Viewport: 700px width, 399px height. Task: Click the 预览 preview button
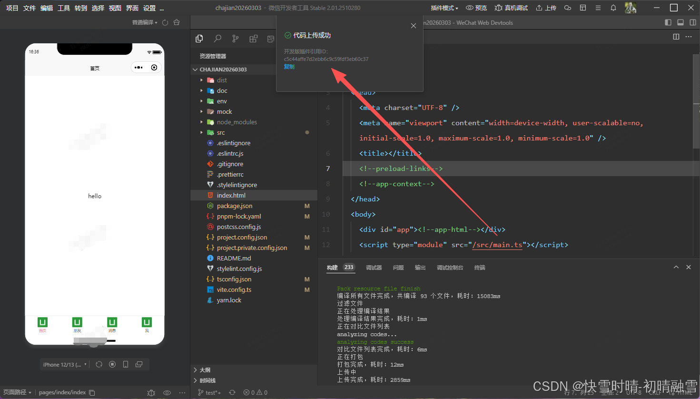pos(476,8)
